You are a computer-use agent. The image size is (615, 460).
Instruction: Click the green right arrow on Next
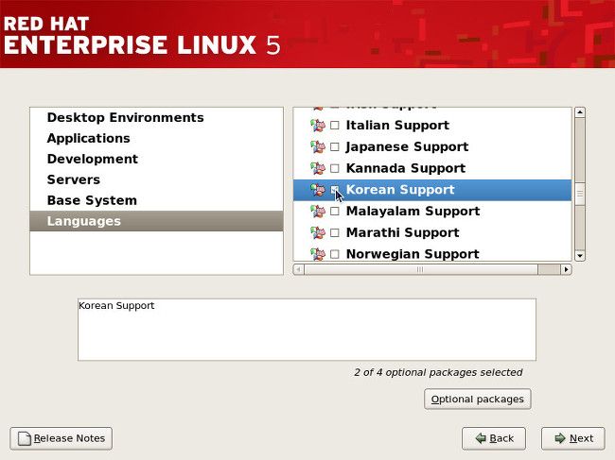click(x=560, y=438)
